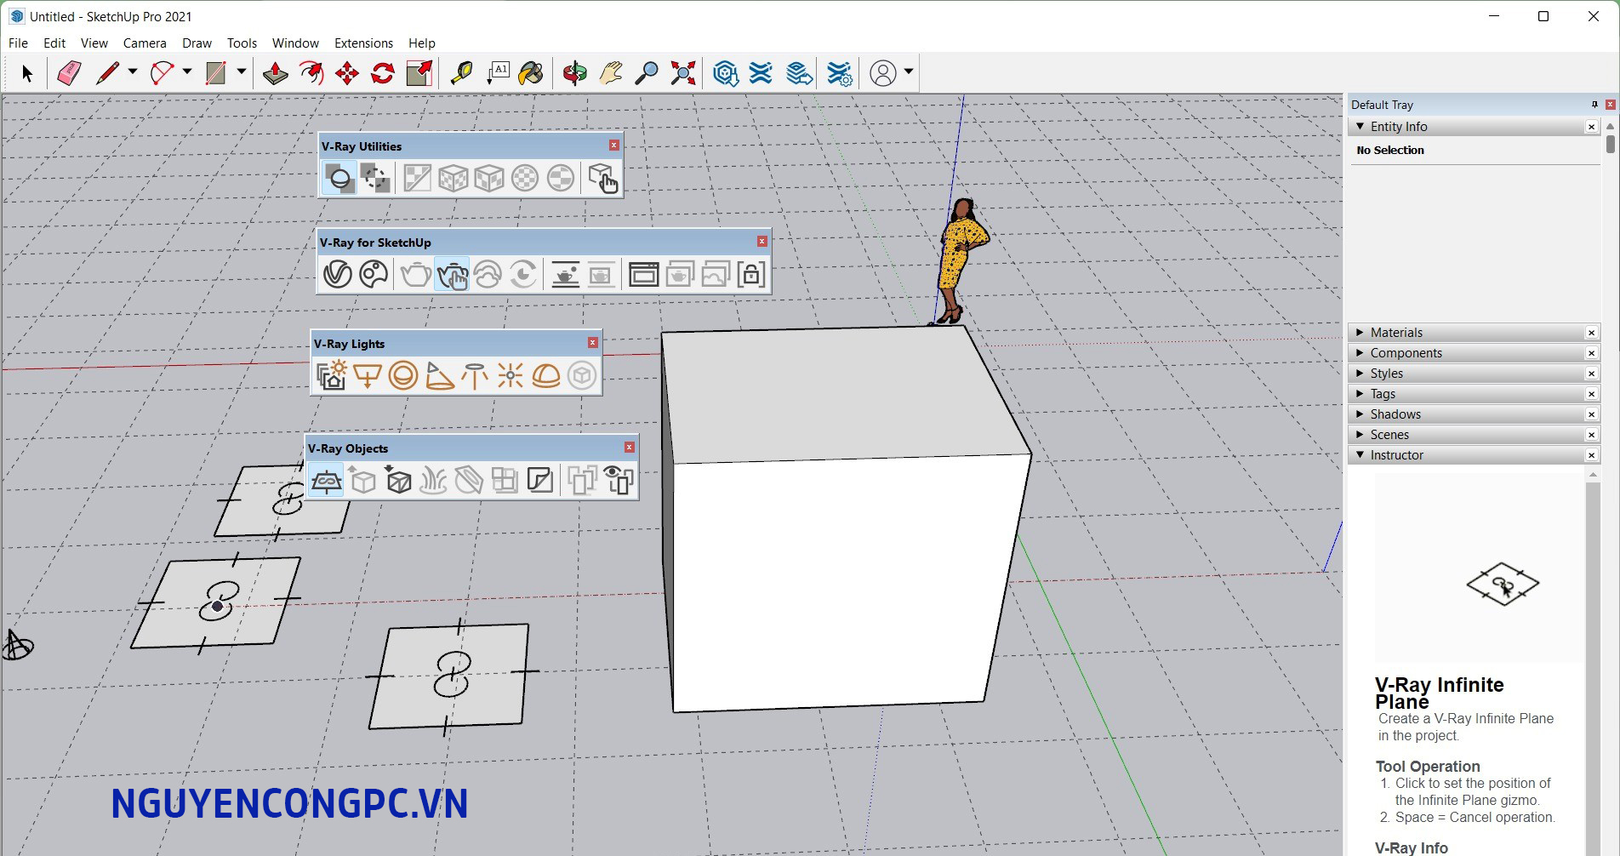1620x856 pixels.
Task: Close the V-Ray Lights toolbar
Action: coord(593,343)
